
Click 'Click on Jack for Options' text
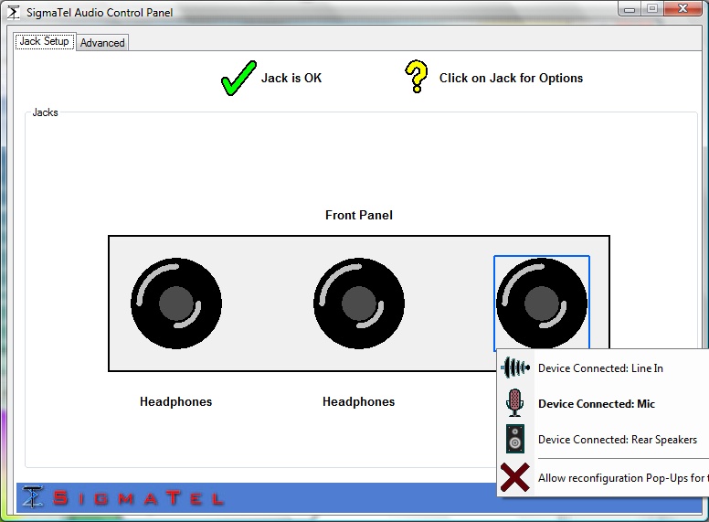(x=511, y=78)
